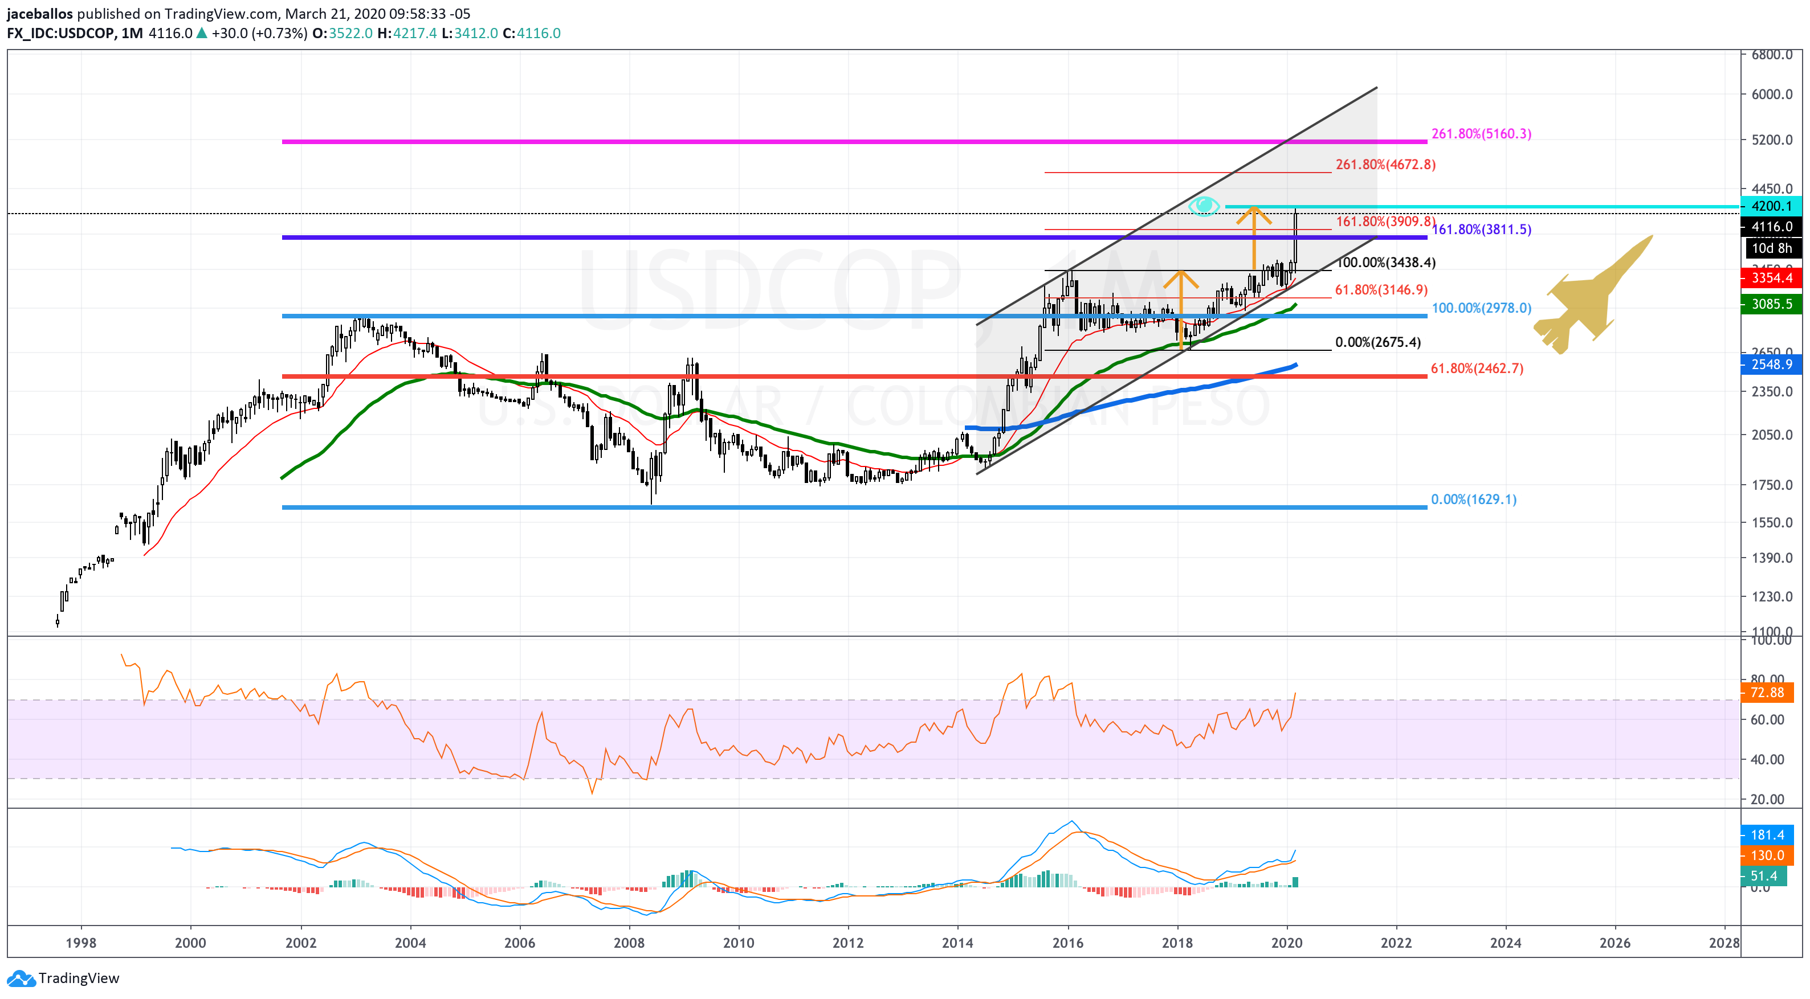The width and height of the screenshot is (1810, 999).
Task: Click the red 61.80%(2462.7) Fibonacci label
Action: [x=1477, y=368]
